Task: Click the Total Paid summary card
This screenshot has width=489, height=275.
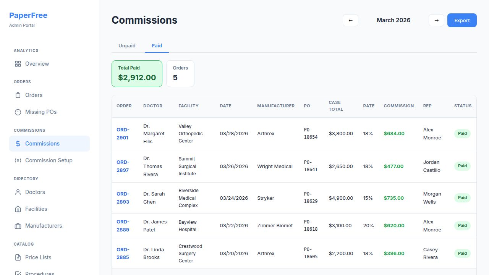Action: 137,73
